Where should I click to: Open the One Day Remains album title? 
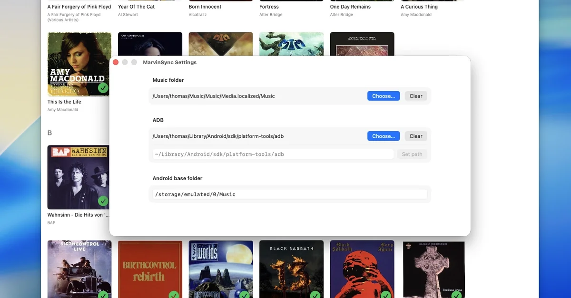pyautogui.click(x=350, y=7)
